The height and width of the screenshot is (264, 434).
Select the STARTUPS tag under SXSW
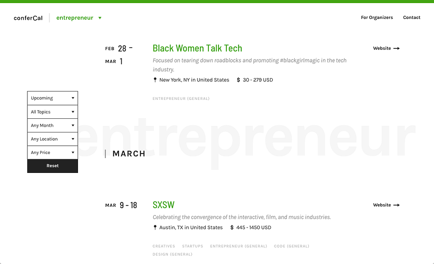193,246
